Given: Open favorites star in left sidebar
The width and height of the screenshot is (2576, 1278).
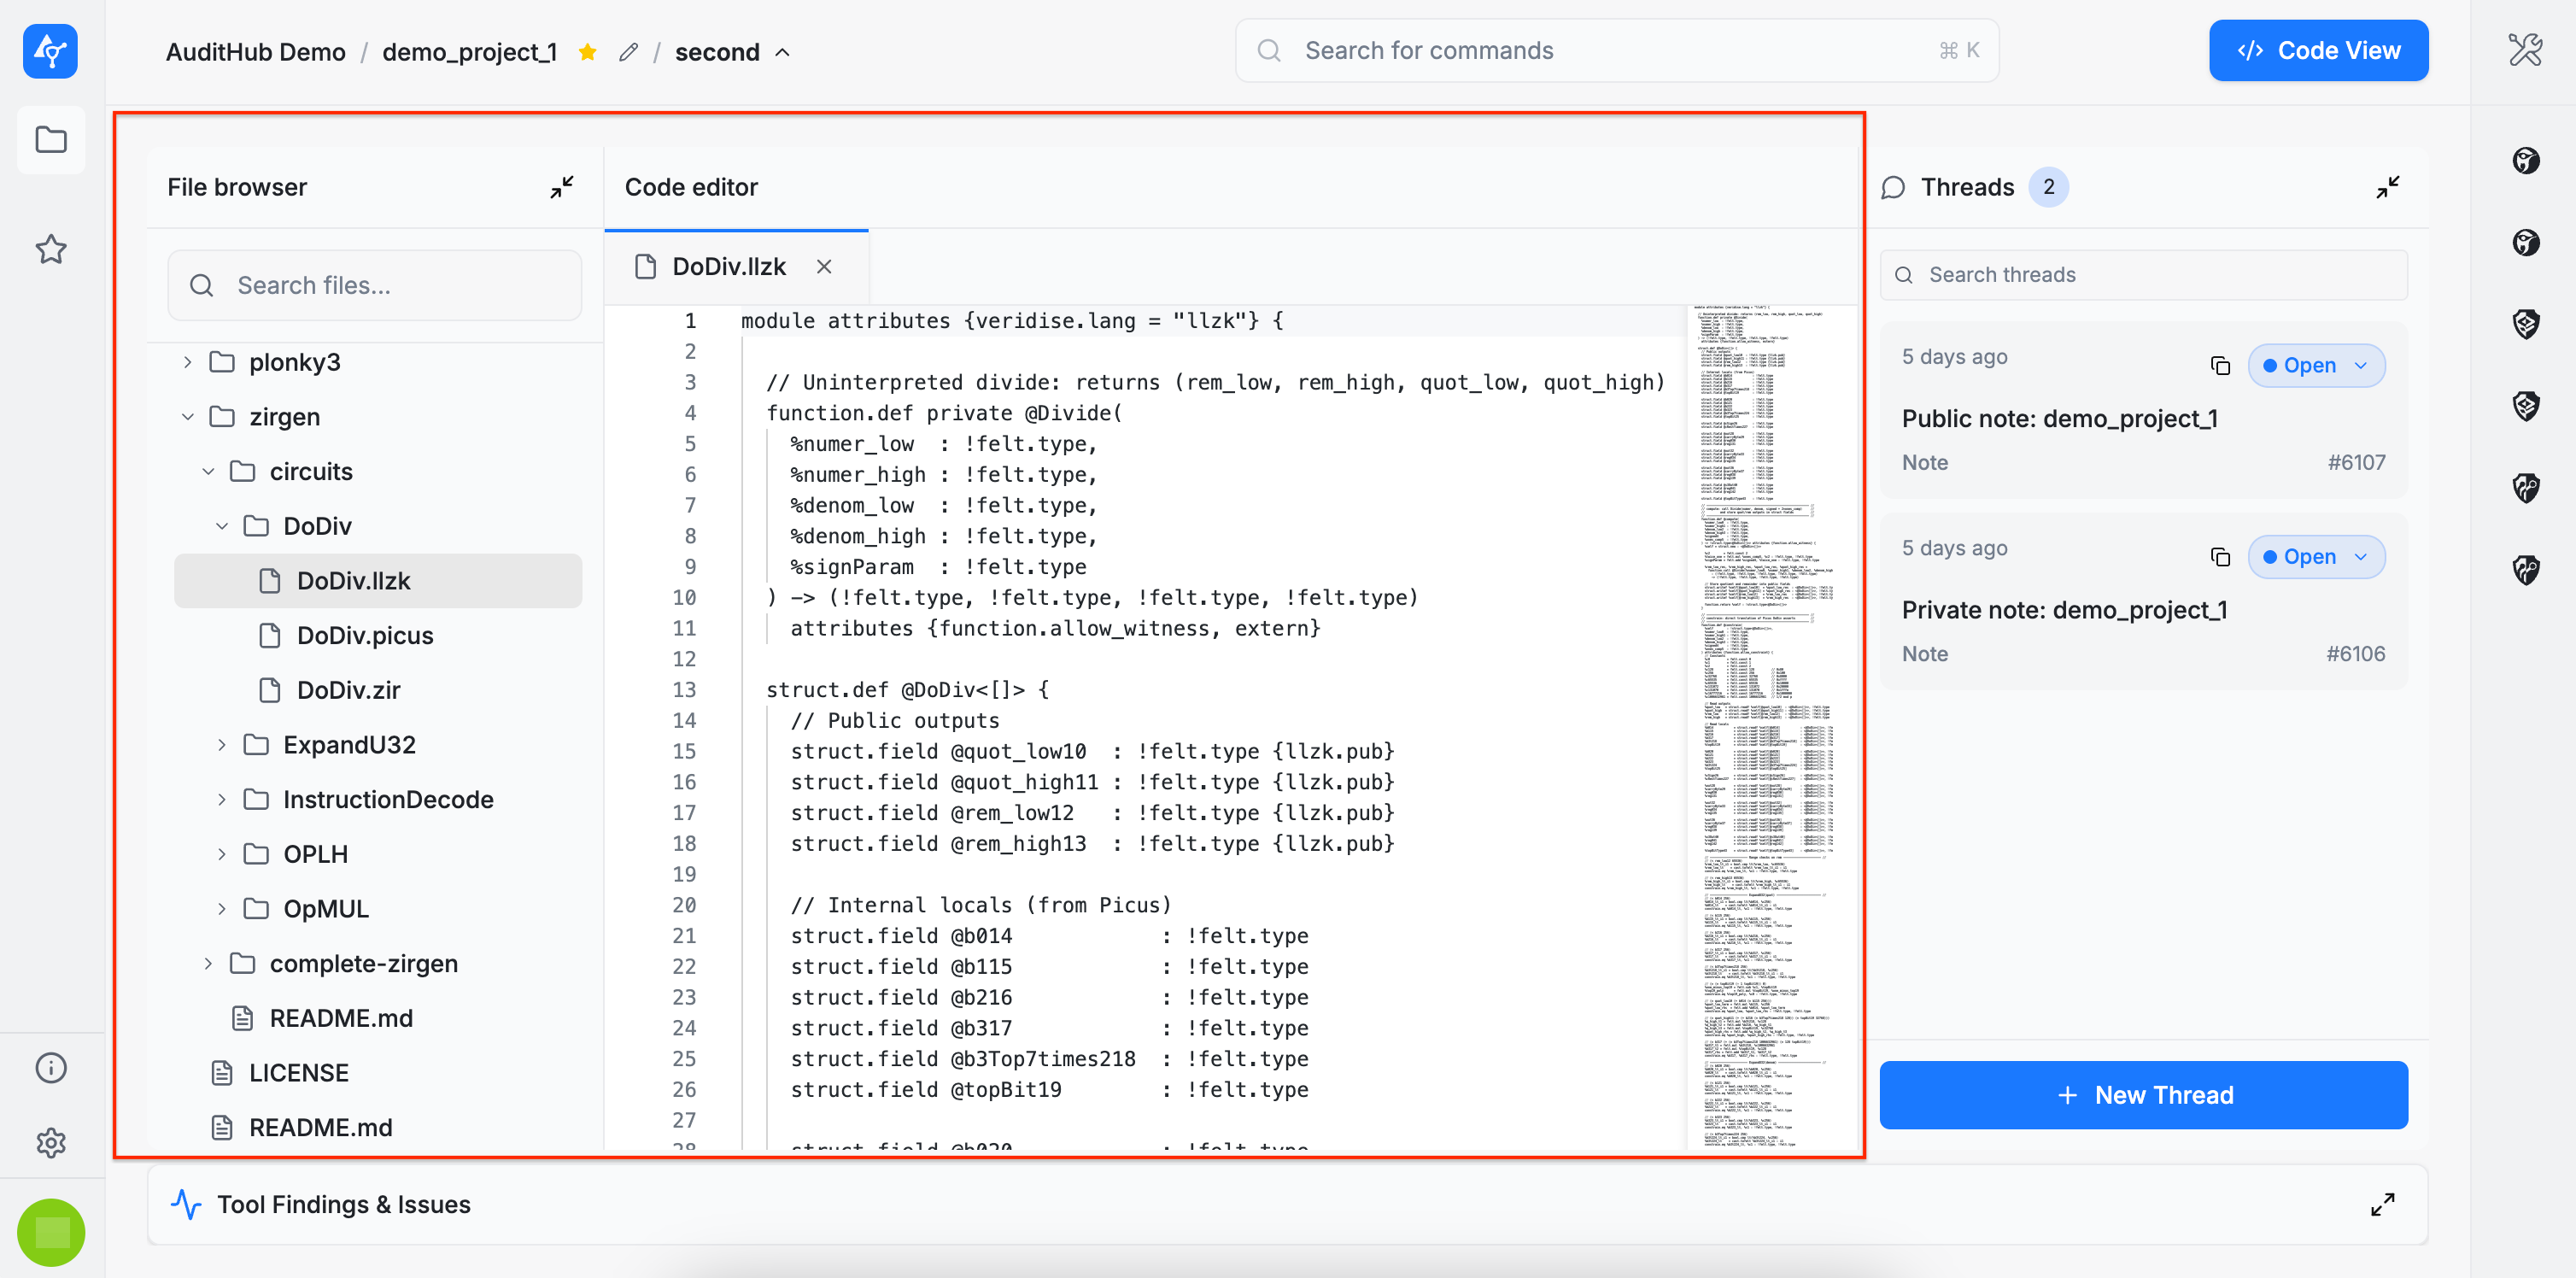Looking at the screenshot, I should 50,249.
